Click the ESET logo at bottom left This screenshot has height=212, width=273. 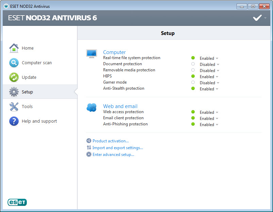[x=17, y=202]
